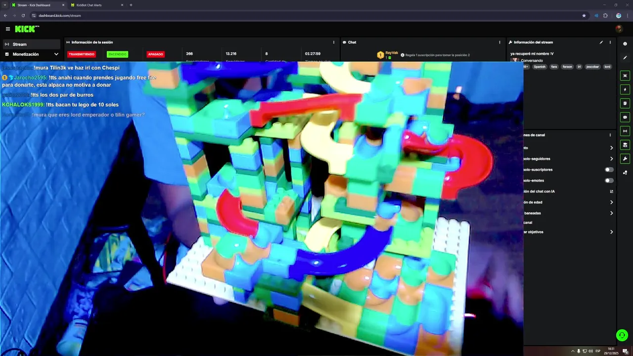Image resolution: width=633 pixels, height=356 pixels.
Task: Close the KickBot Chat Alerts tab
Action: pyautogui.click(x=122, y=5)
